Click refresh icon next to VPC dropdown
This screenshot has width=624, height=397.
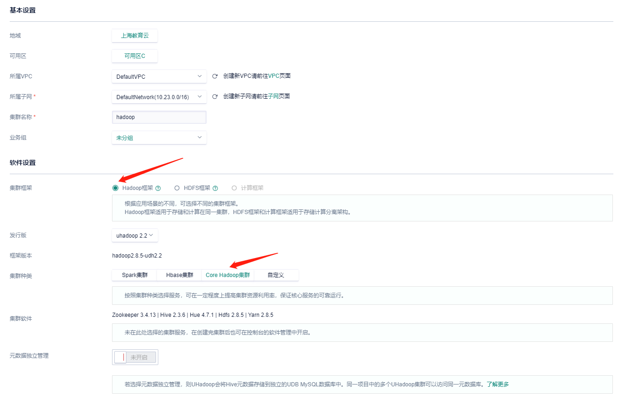[215, 76]
